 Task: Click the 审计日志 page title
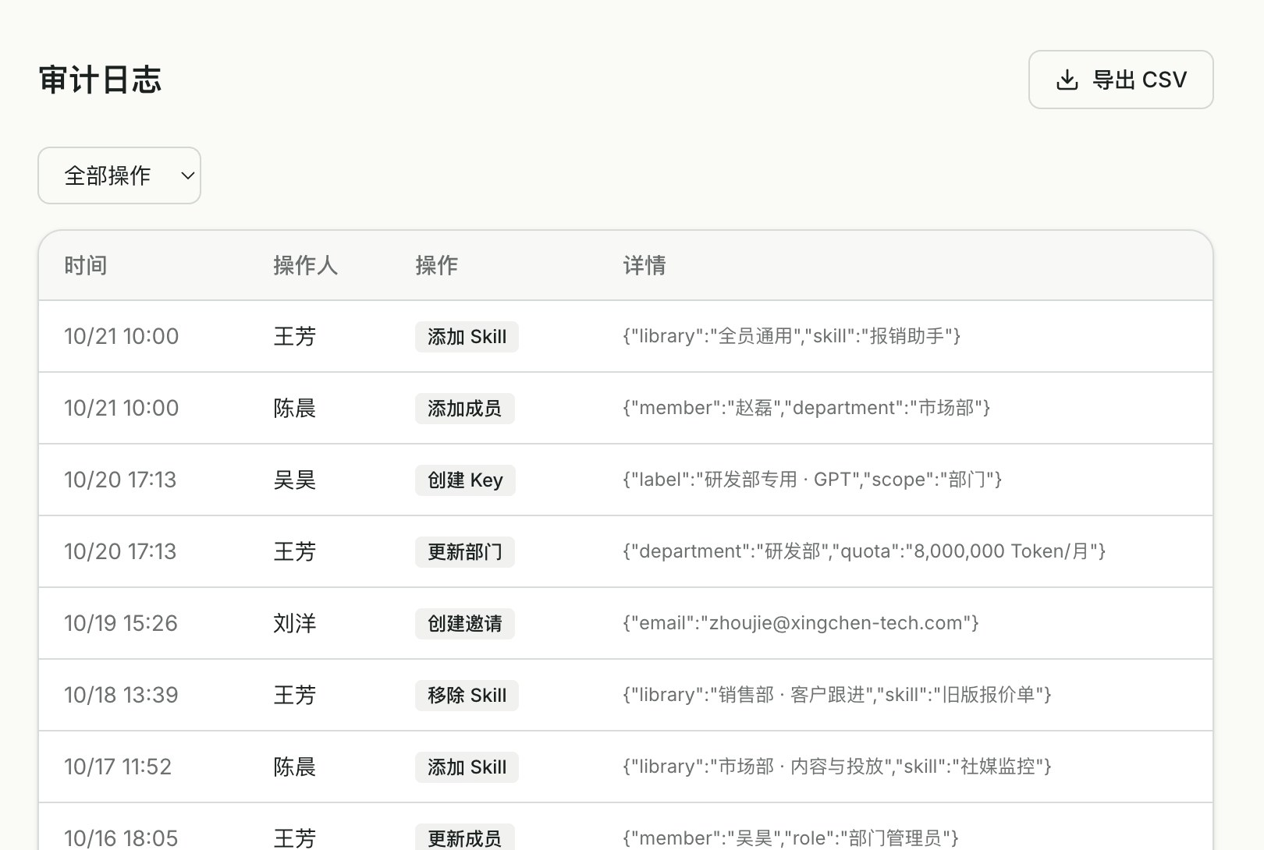point(100,80)
